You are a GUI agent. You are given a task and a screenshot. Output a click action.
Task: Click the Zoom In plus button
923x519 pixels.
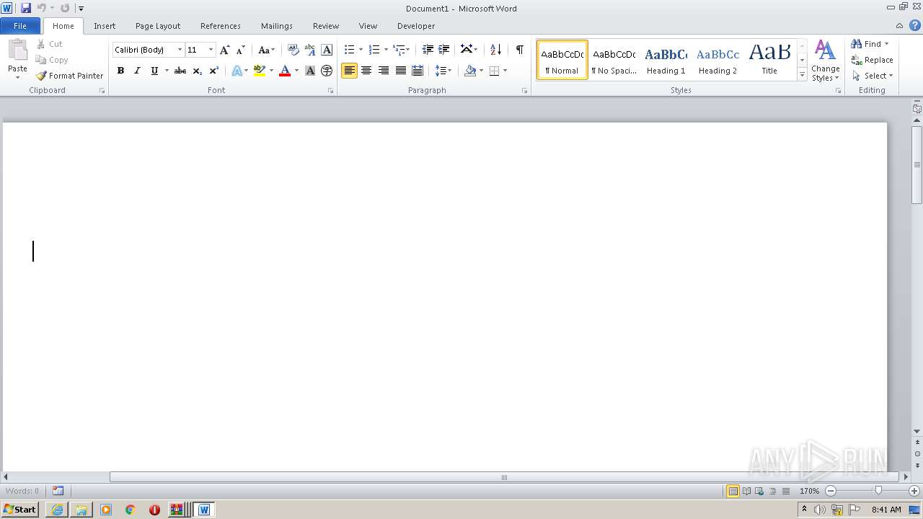(x=914, y=491)
